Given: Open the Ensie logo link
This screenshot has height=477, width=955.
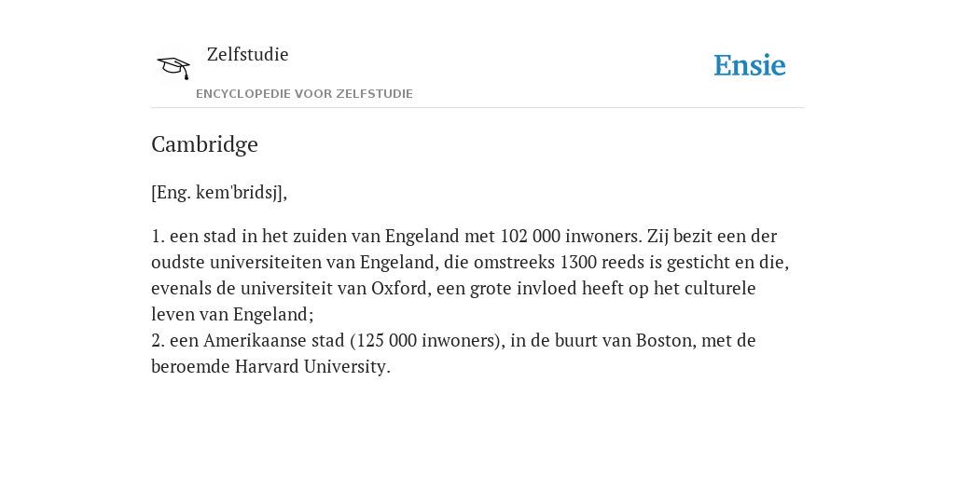Looking at the screenshot, I should point(750,65).
